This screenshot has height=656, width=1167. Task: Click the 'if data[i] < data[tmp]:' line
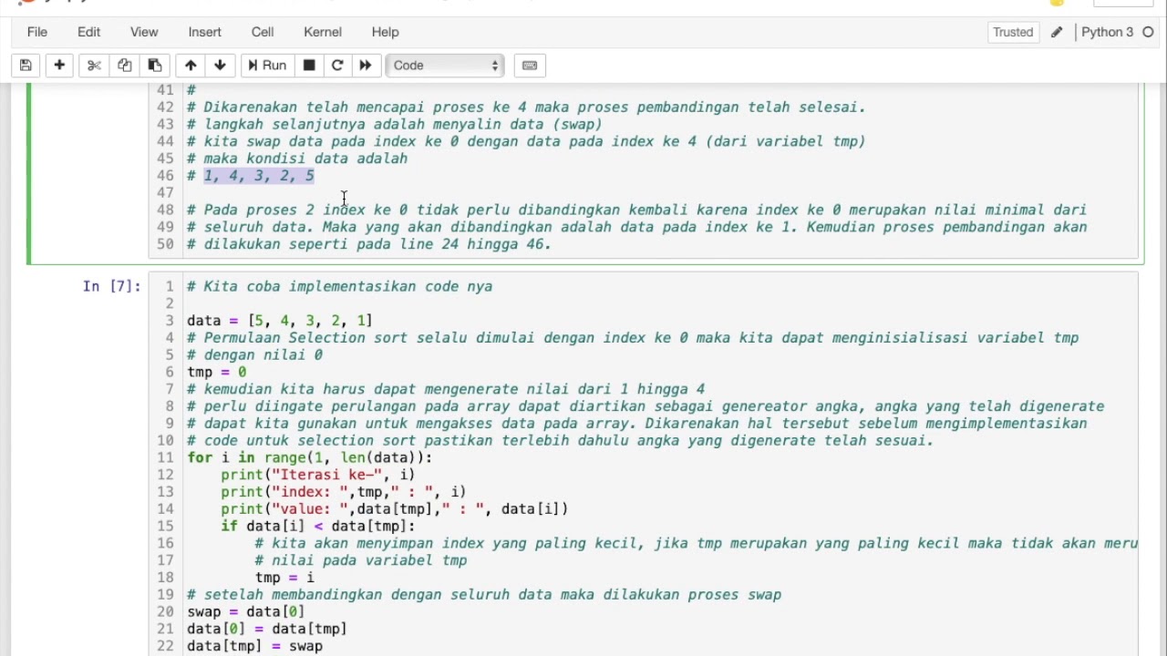(317, 526)
